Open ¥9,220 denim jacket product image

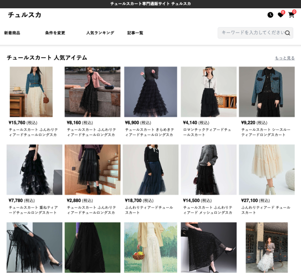click(x=267, y=92)
